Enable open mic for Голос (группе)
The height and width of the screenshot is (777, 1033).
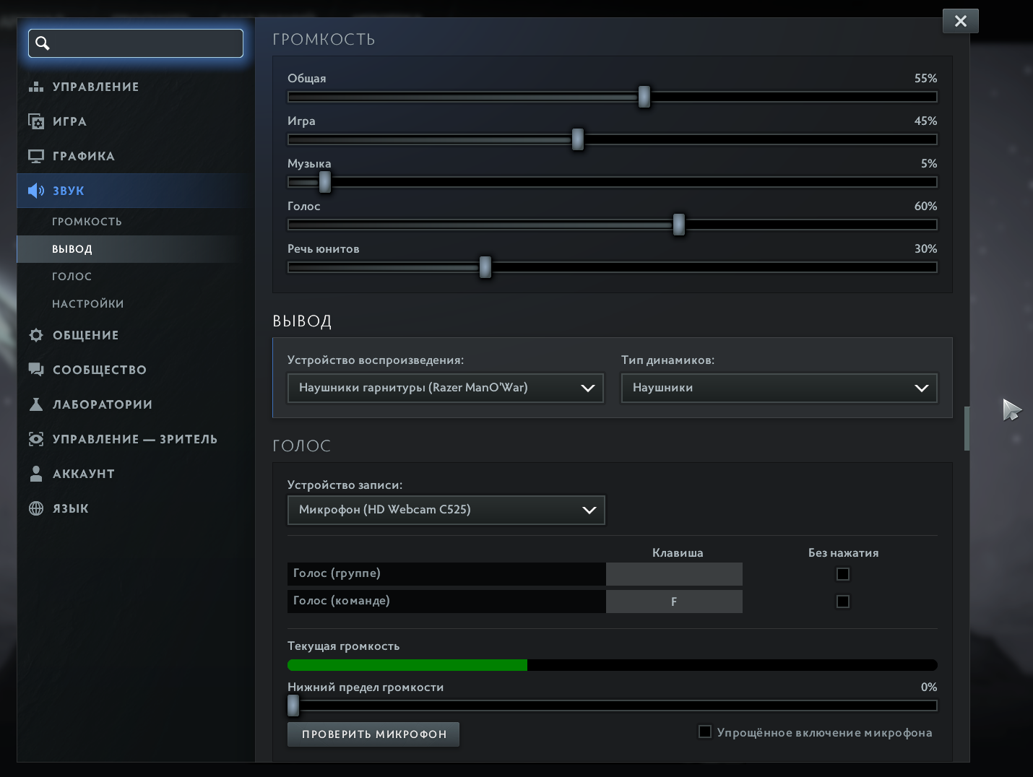point(843,574)
